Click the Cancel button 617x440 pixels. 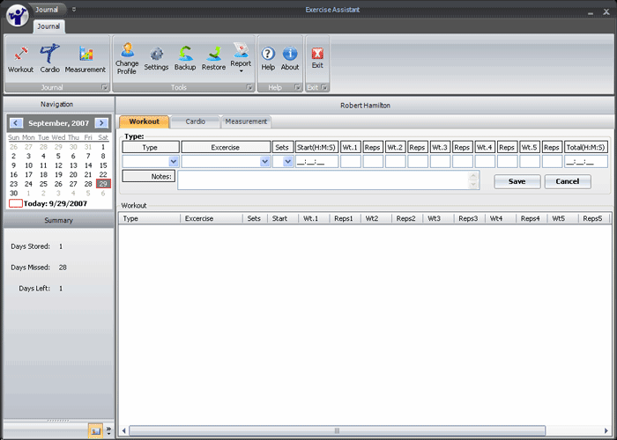568,181
